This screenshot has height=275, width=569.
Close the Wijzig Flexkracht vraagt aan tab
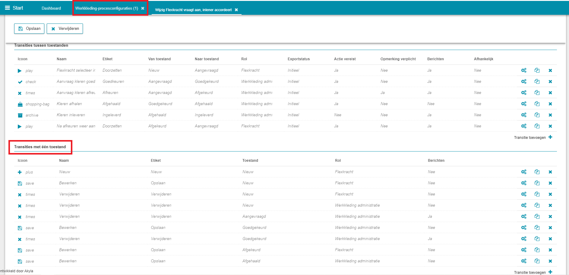[236, 10]
